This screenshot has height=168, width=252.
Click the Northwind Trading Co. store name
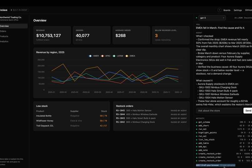[11, 17]
